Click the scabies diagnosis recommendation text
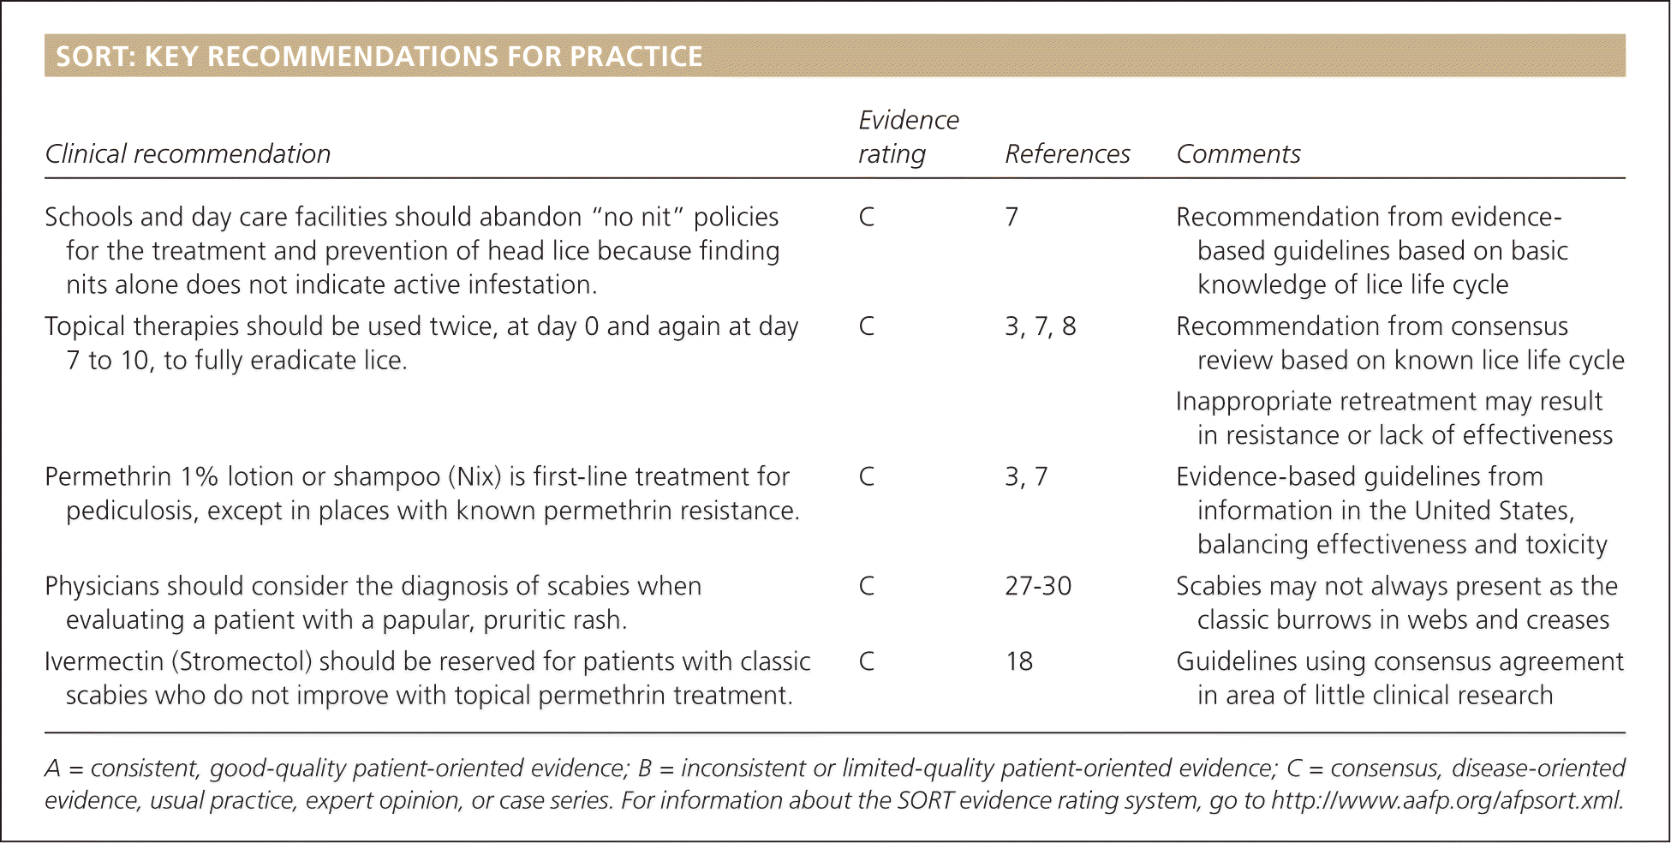 373,603
